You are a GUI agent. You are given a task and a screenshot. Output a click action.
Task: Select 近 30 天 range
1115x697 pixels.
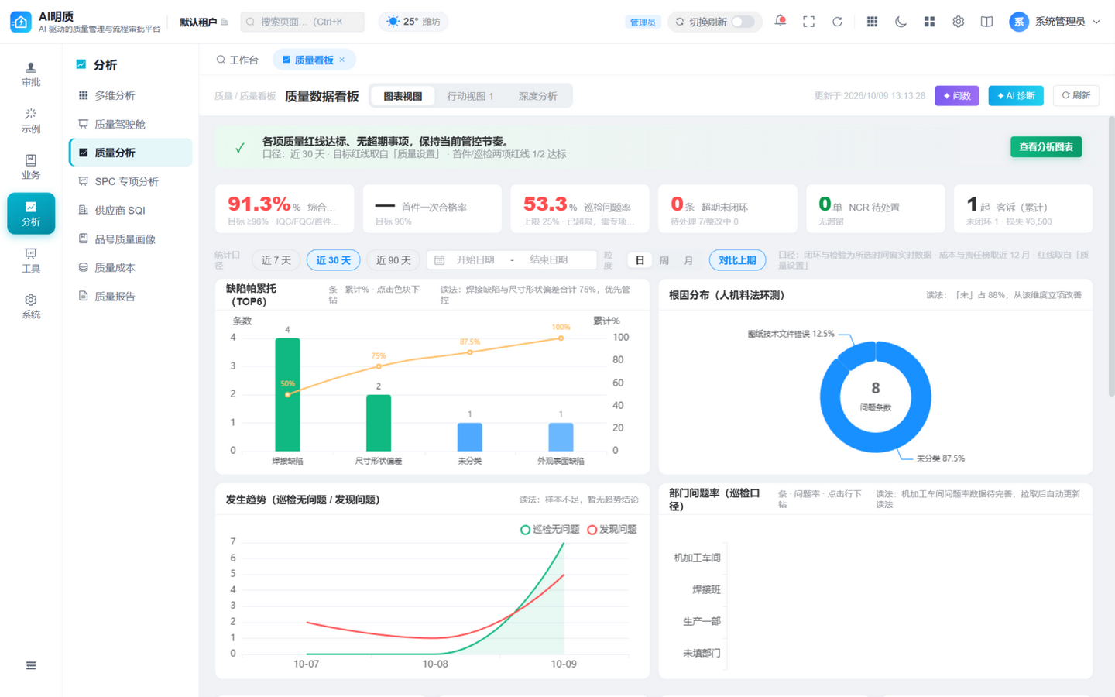point(334,260)
